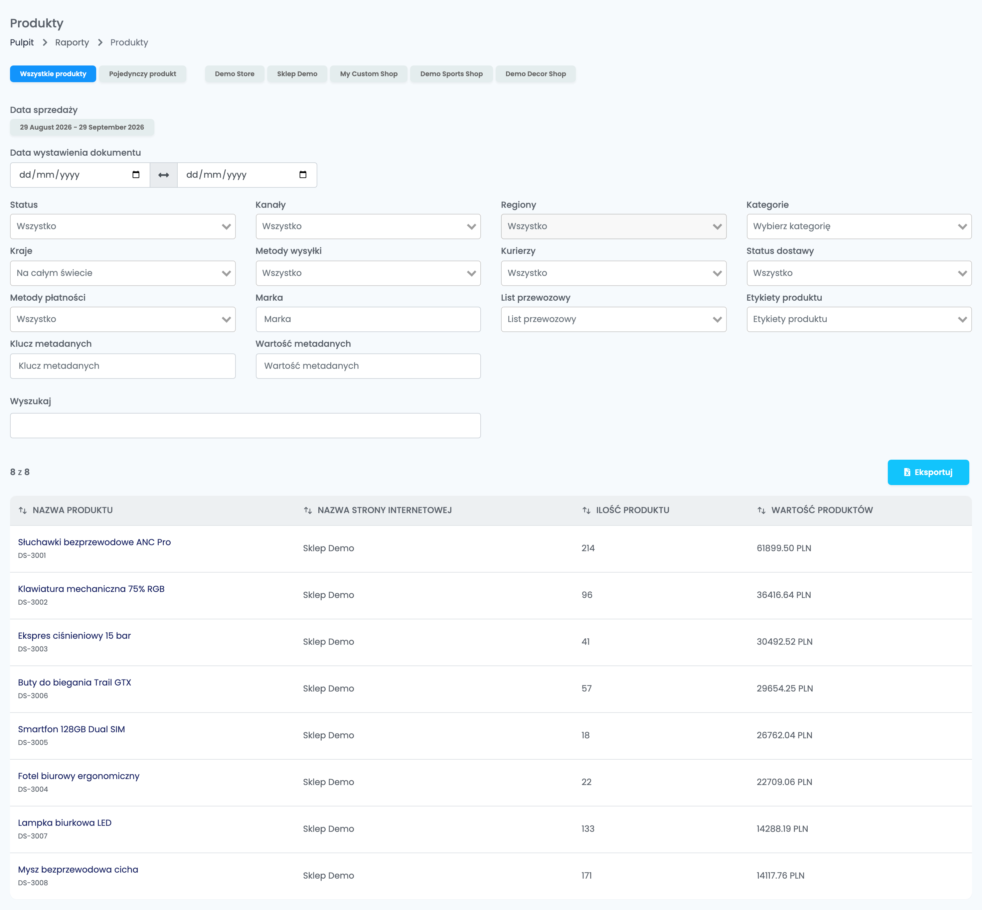Image resolution: width=982 pixels, height=910 pixels.
Task: Click breadcrumb chevron after Raporty
Action: pyautogui.click(x=100, y=42)
